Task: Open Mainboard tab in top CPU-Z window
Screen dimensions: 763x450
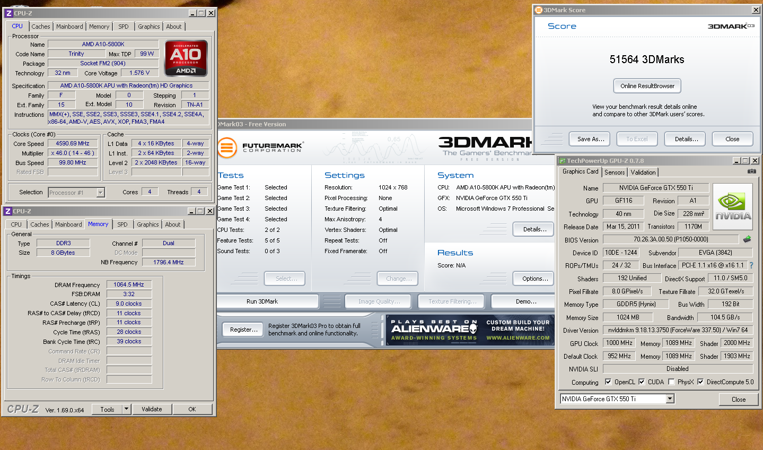Action: tap(69, 27)
